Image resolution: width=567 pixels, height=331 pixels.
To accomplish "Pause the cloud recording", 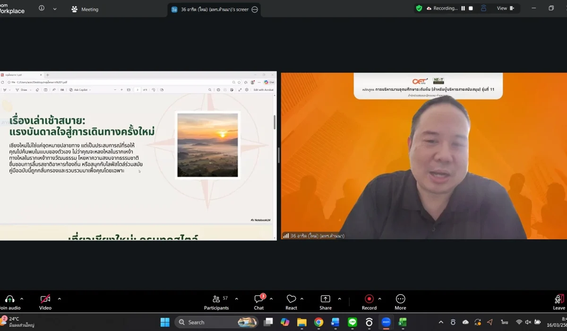I will coord(463,9).
